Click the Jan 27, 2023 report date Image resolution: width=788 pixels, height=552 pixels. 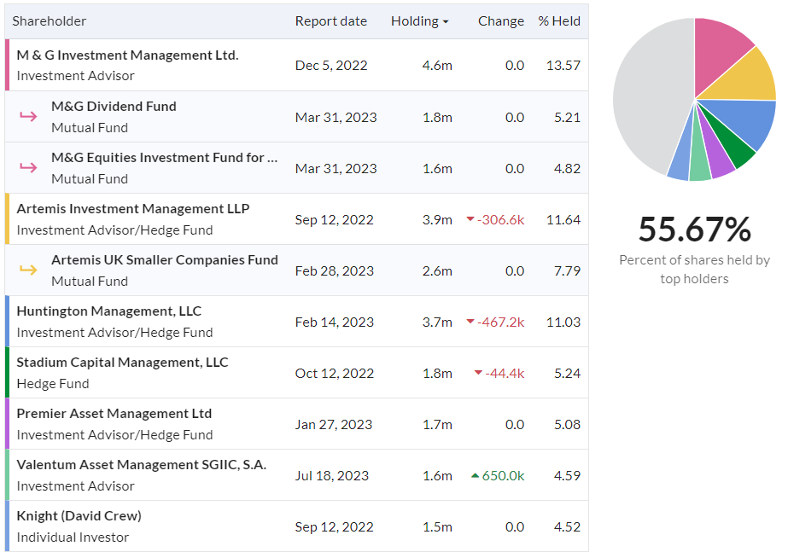coord(334,424)
